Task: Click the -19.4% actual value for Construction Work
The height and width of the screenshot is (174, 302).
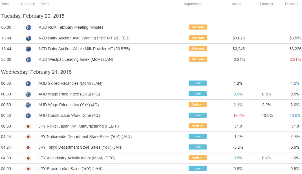Action: click(x=238, y=115)
